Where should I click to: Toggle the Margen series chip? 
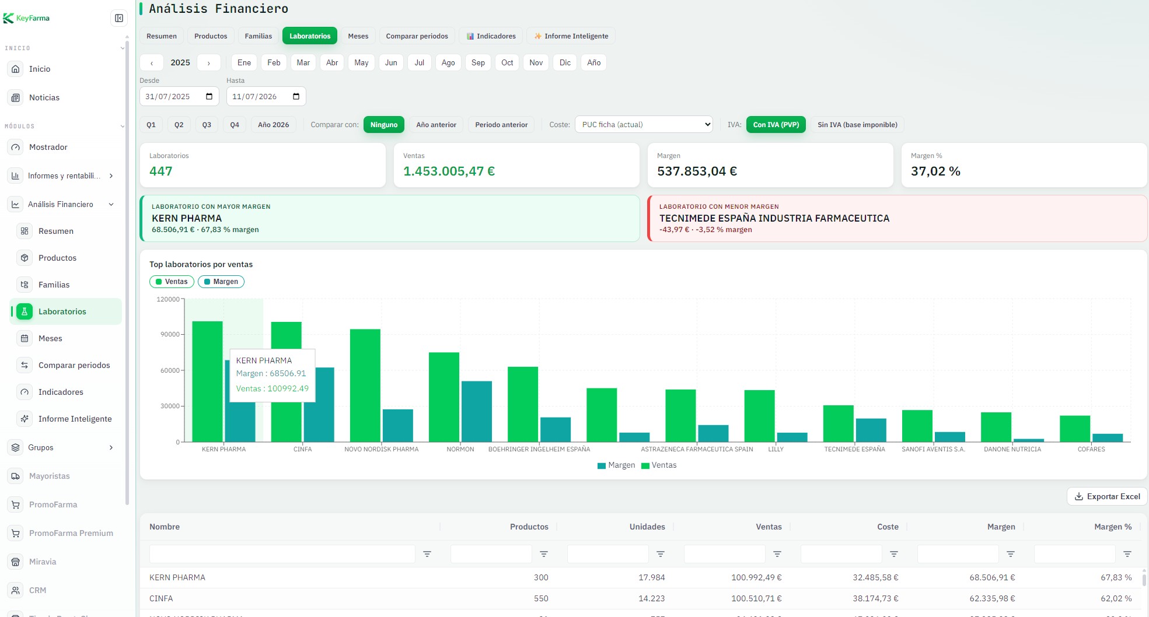coord(221,282)
